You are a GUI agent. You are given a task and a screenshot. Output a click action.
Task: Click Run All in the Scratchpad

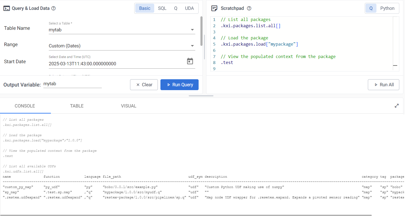(x=383, y=85)
